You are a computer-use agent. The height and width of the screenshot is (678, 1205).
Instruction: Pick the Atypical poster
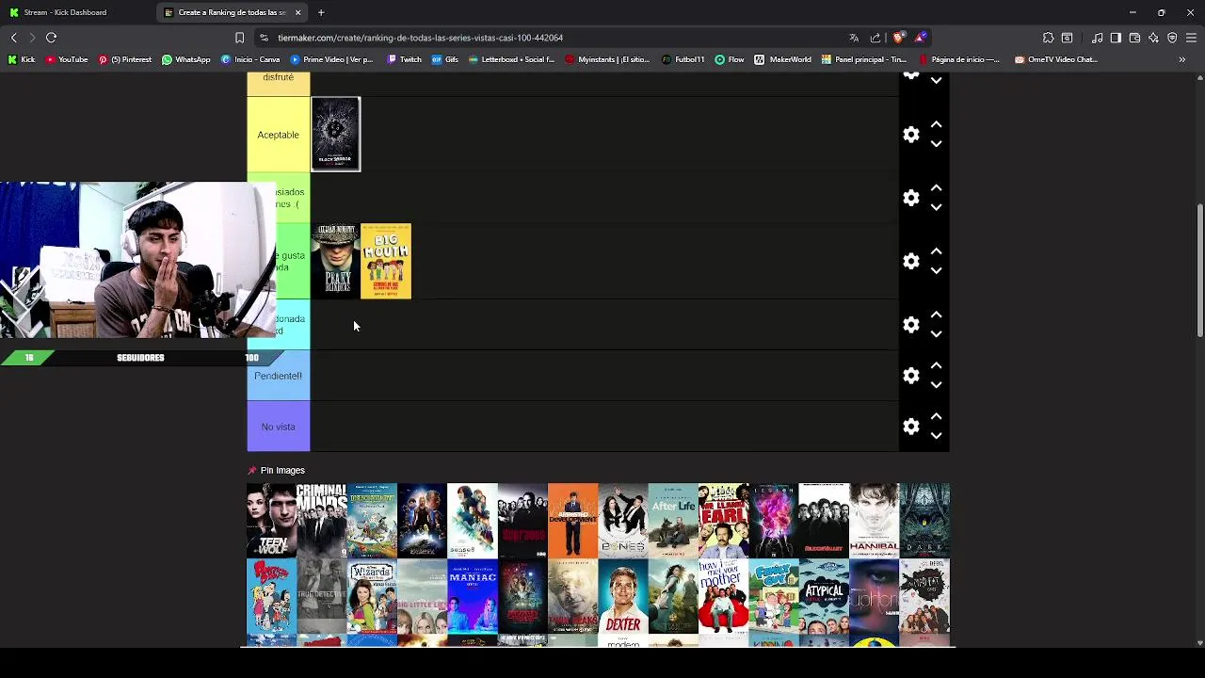click(824, 598)
